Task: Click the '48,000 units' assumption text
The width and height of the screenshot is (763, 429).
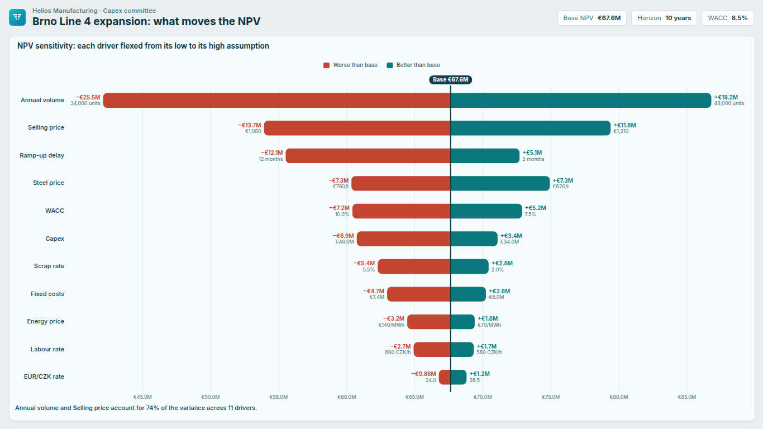Action: tap(729, 103)
